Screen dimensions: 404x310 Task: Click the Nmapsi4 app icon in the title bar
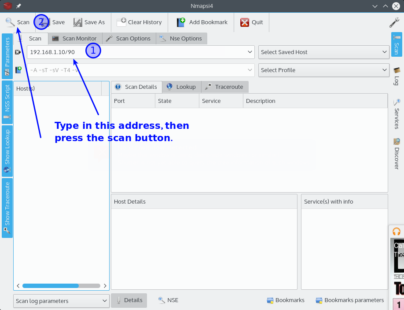tap(8, 6)
